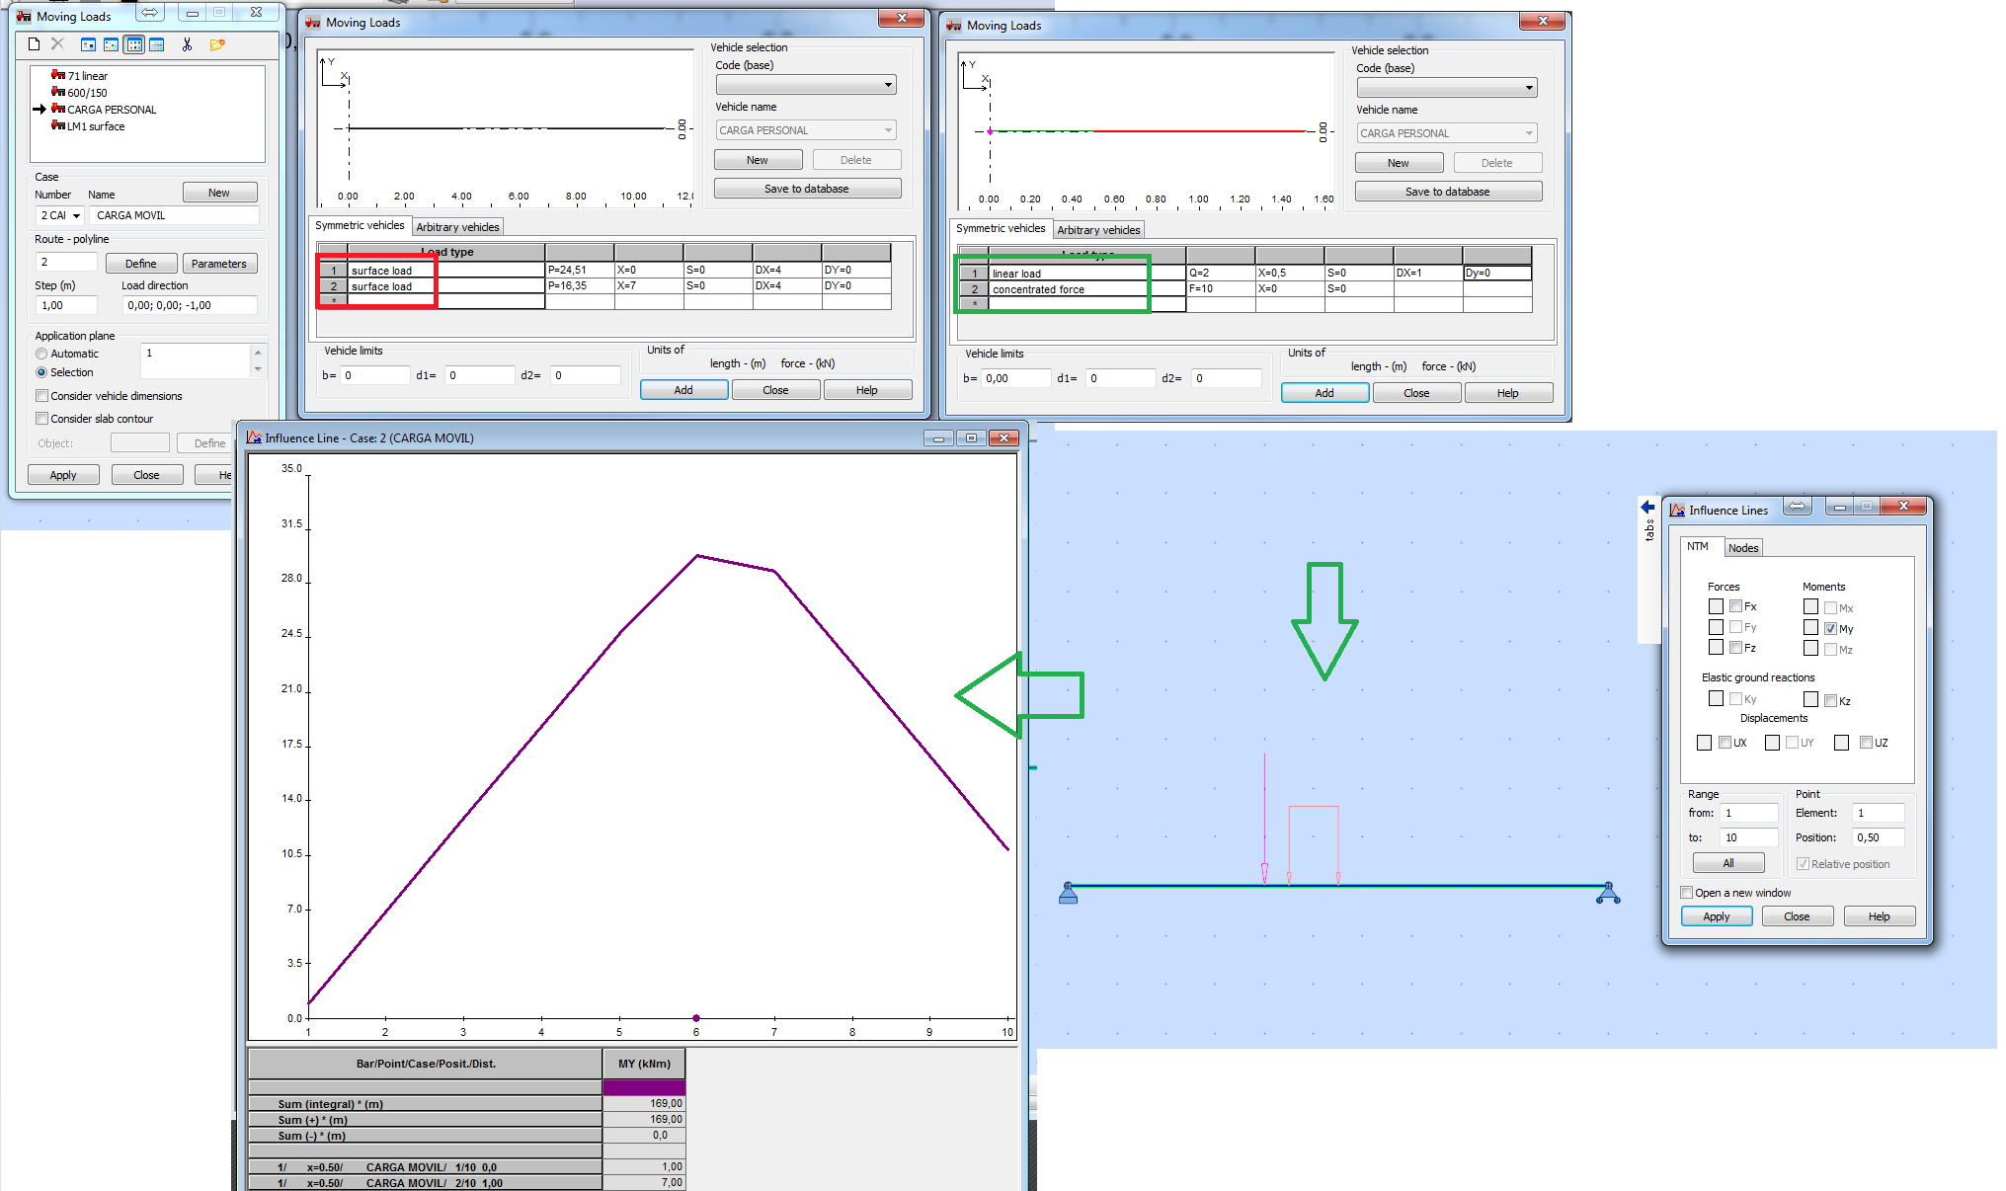2006x1191 pixels.
Task: Enable Consider vehicle dimensions
Action: (41, 396)
